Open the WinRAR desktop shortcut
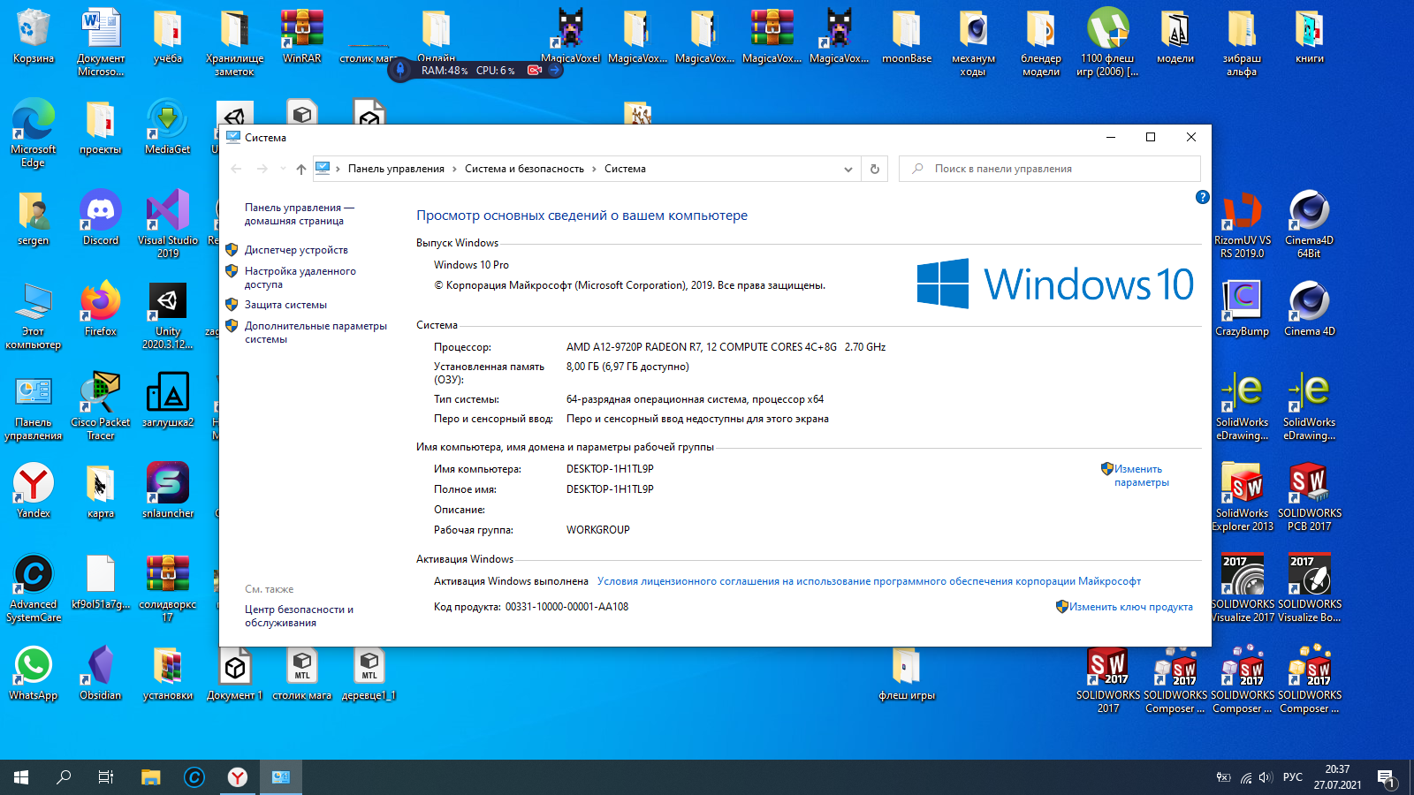1414x795 pixels. [301, 35]
